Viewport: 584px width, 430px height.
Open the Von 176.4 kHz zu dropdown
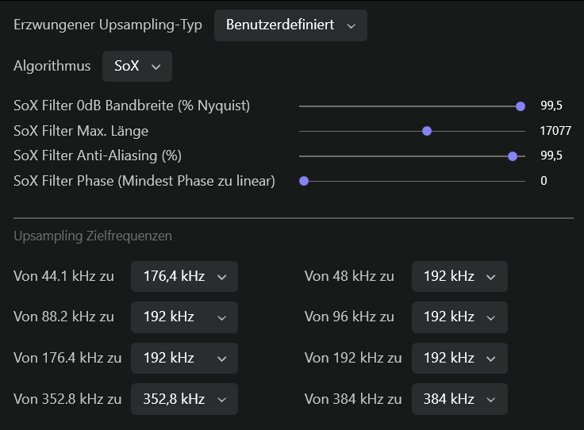pyautogui.click(x=184, y=358)
